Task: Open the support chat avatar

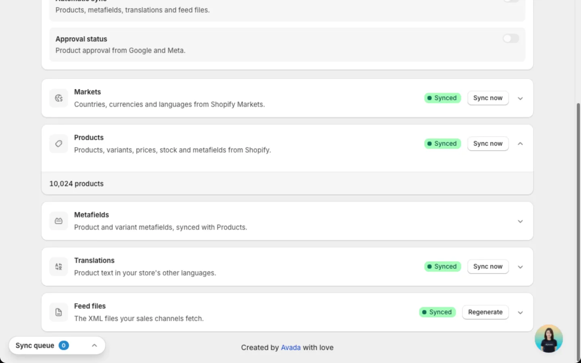Action: point(549,339)
